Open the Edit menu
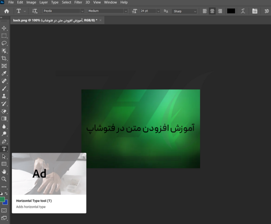The width and height of the screenshot is (271, 224). [20, 2]
